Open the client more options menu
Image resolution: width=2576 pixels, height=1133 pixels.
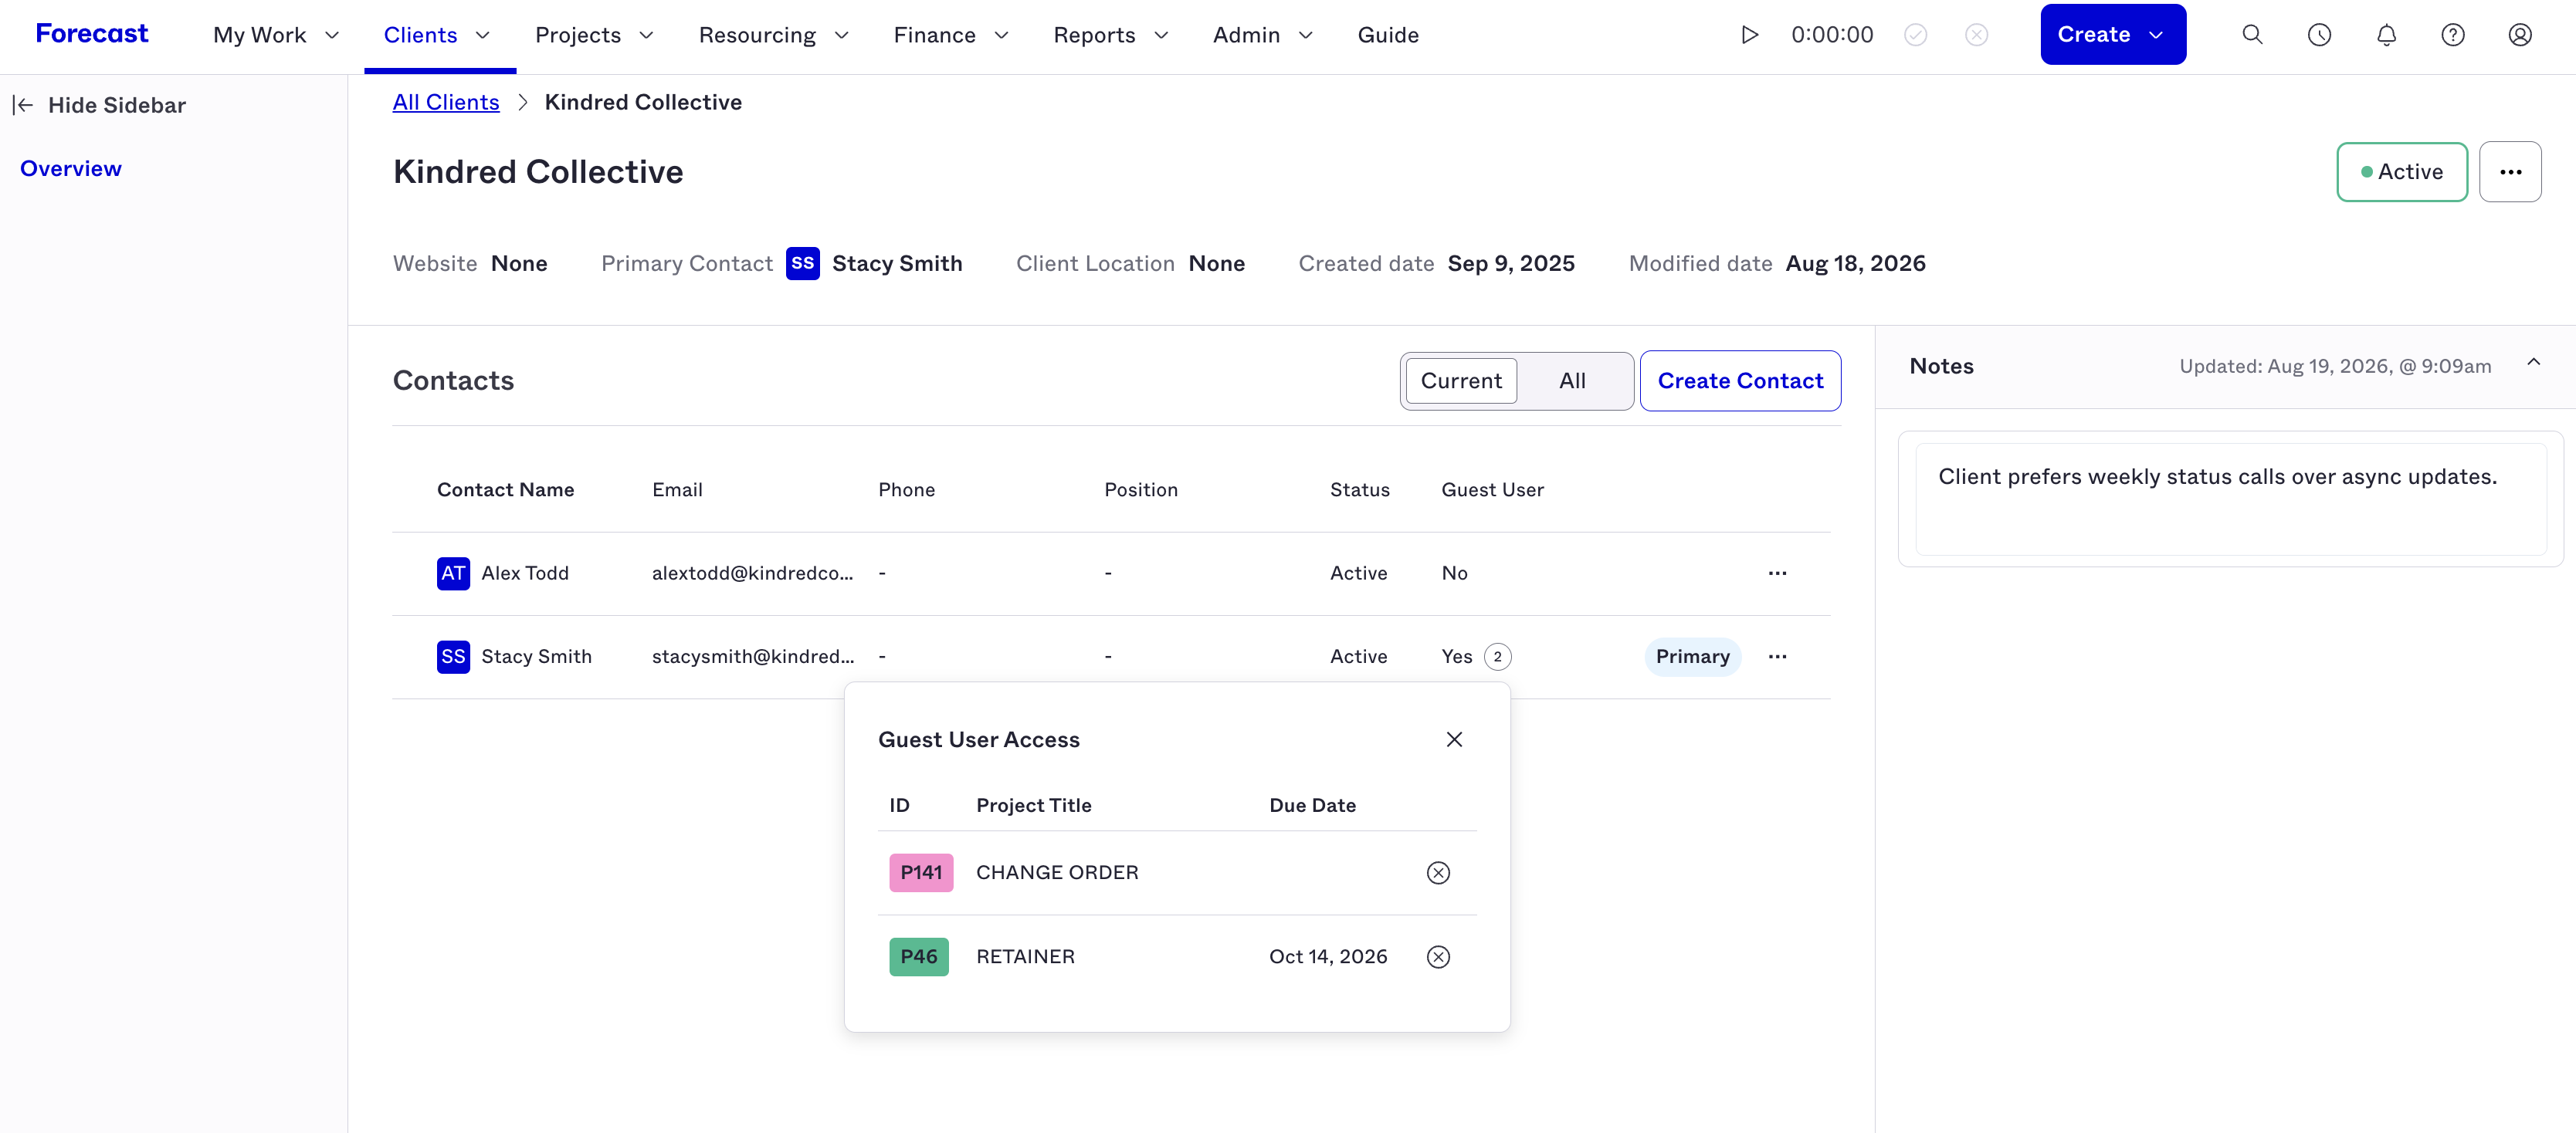point(2510,172)
